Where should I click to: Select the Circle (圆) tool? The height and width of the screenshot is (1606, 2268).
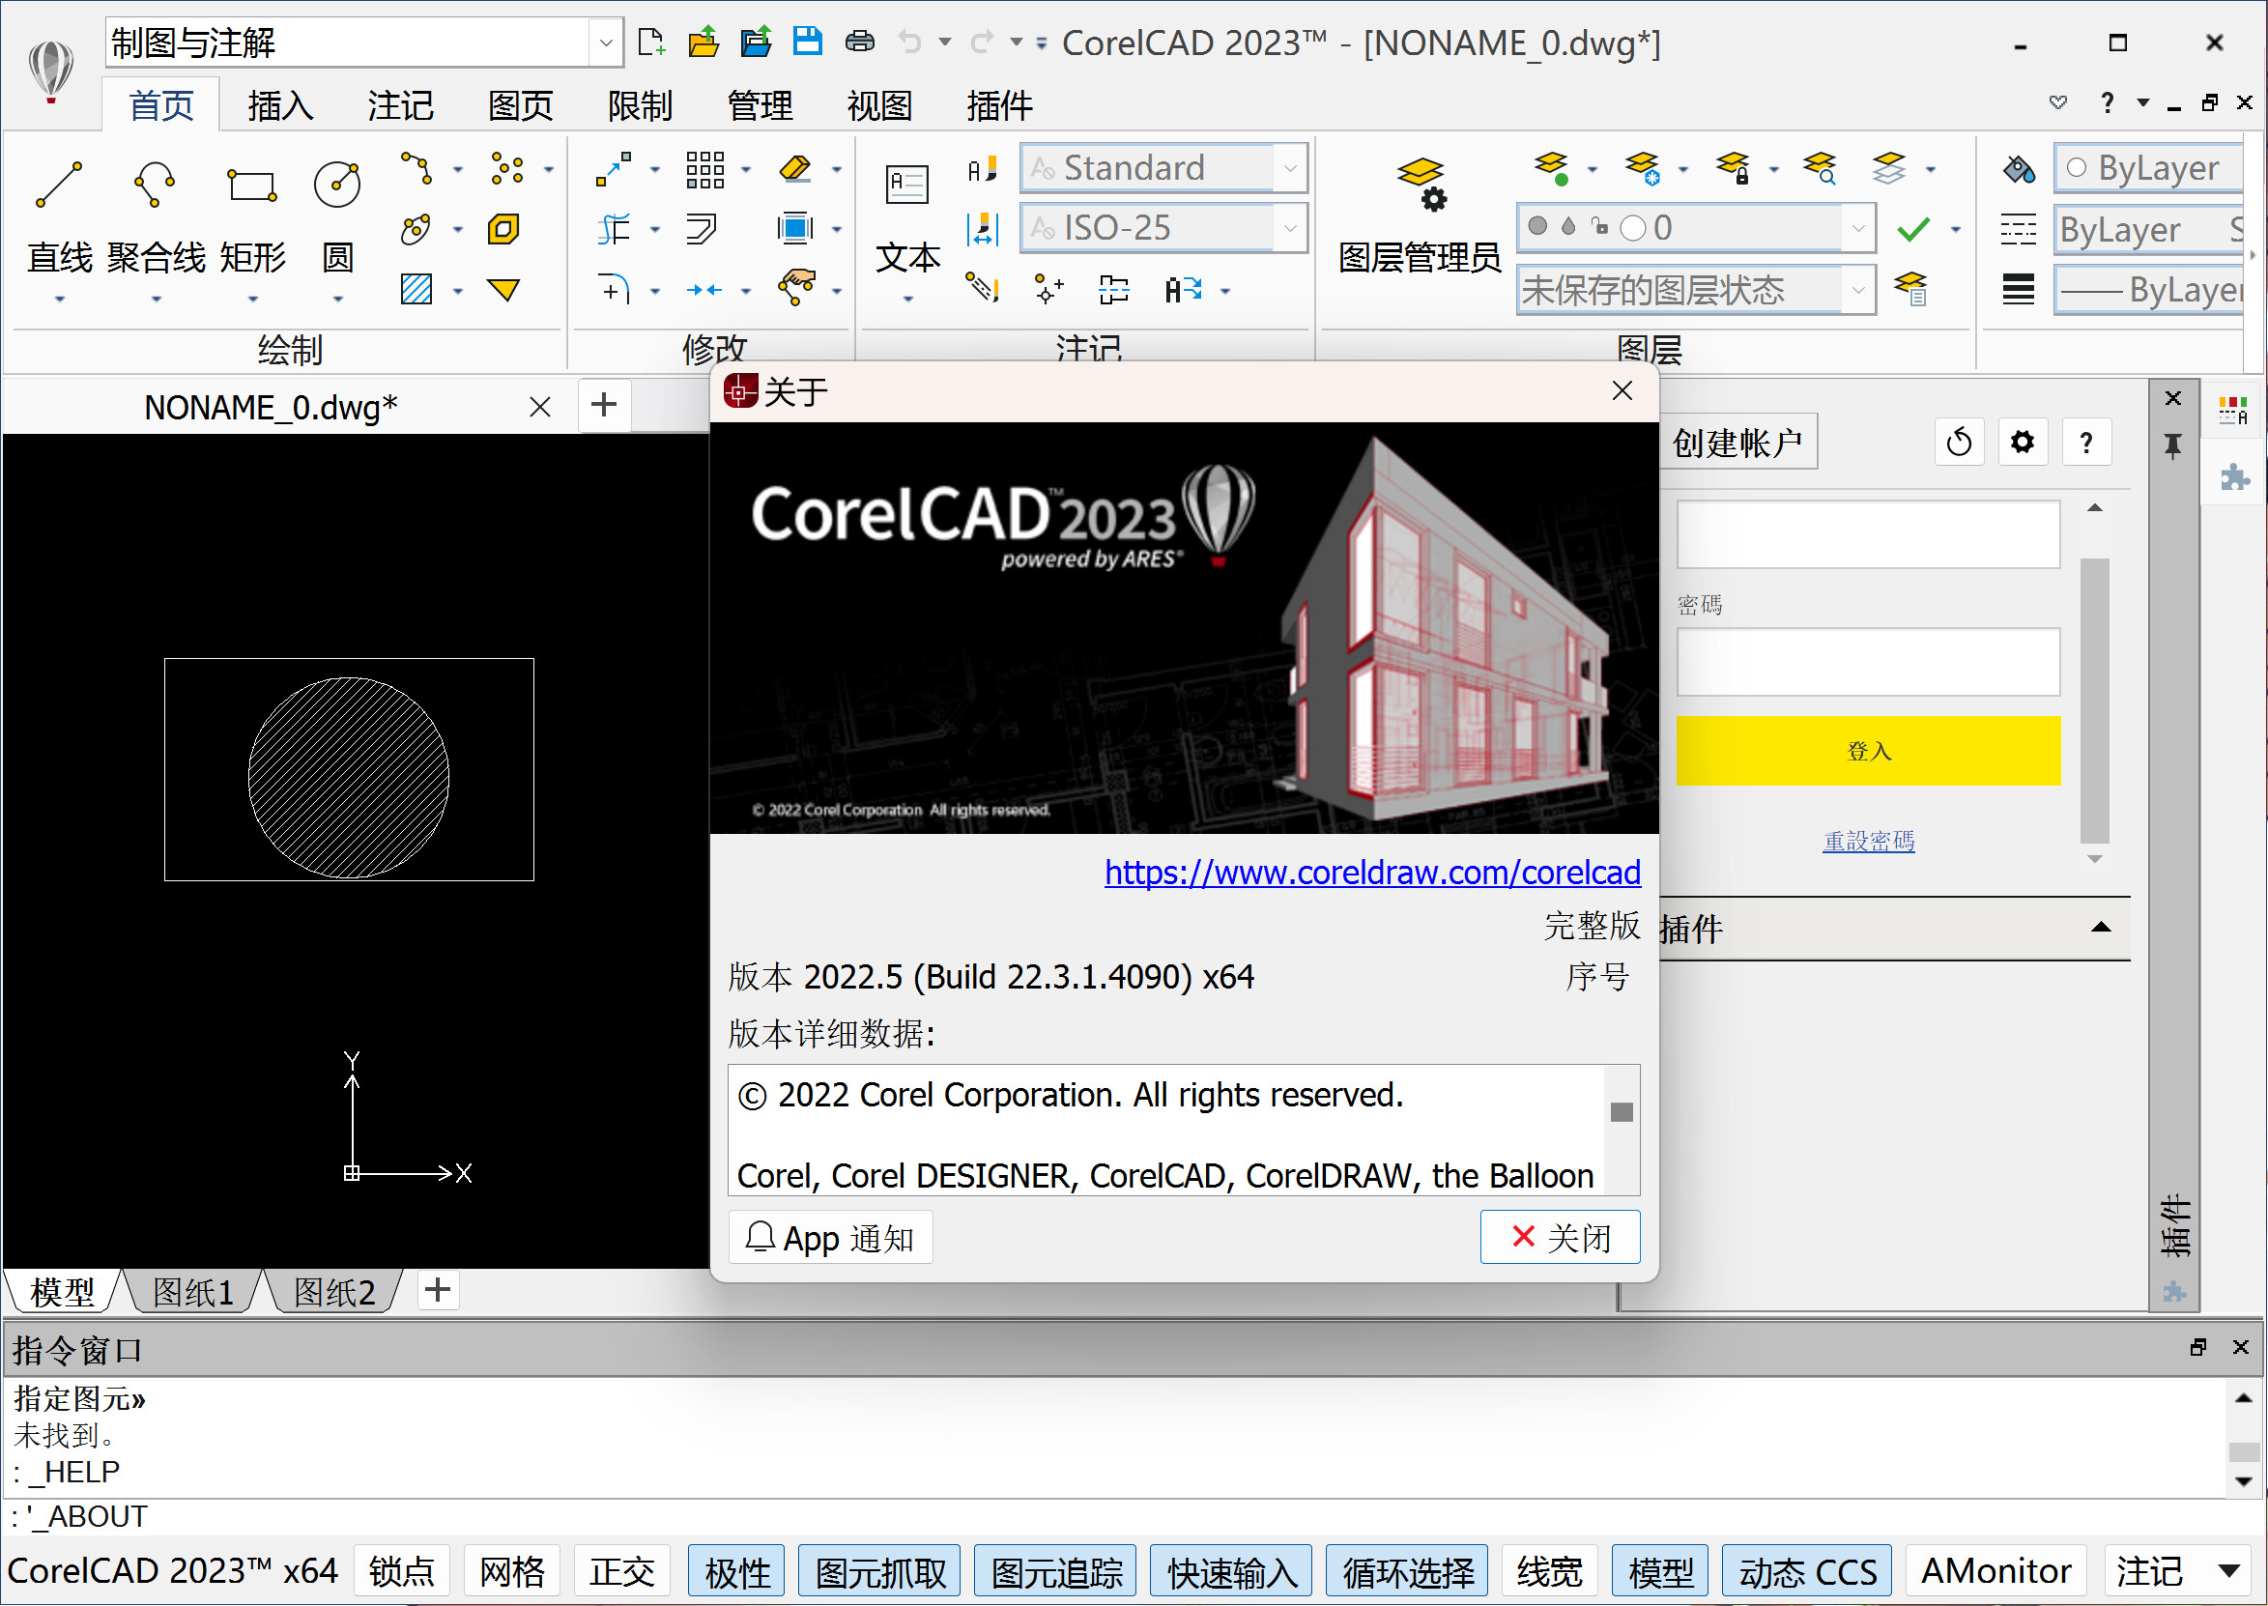(337, 184)
